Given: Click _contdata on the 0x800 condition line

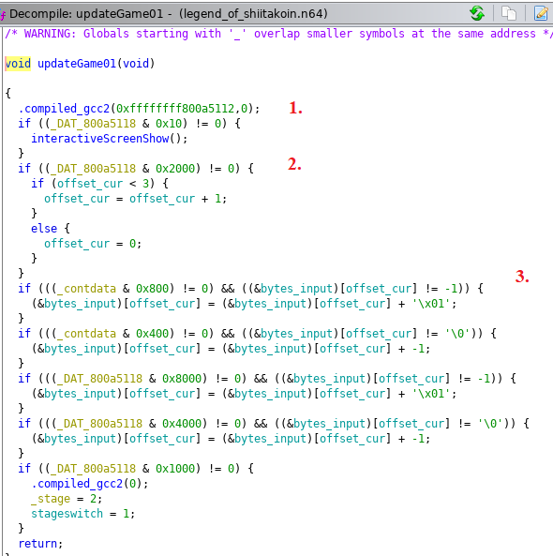Looking at the screenshot, I should 86,289.
